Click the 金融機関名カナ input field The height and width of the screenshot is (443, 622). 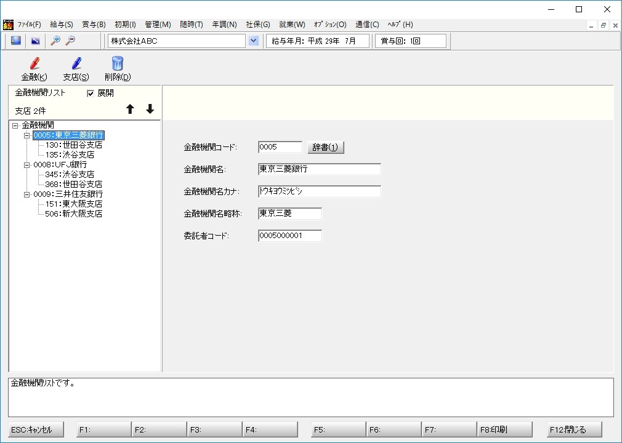pyautogui.click(x=320, y=191)
